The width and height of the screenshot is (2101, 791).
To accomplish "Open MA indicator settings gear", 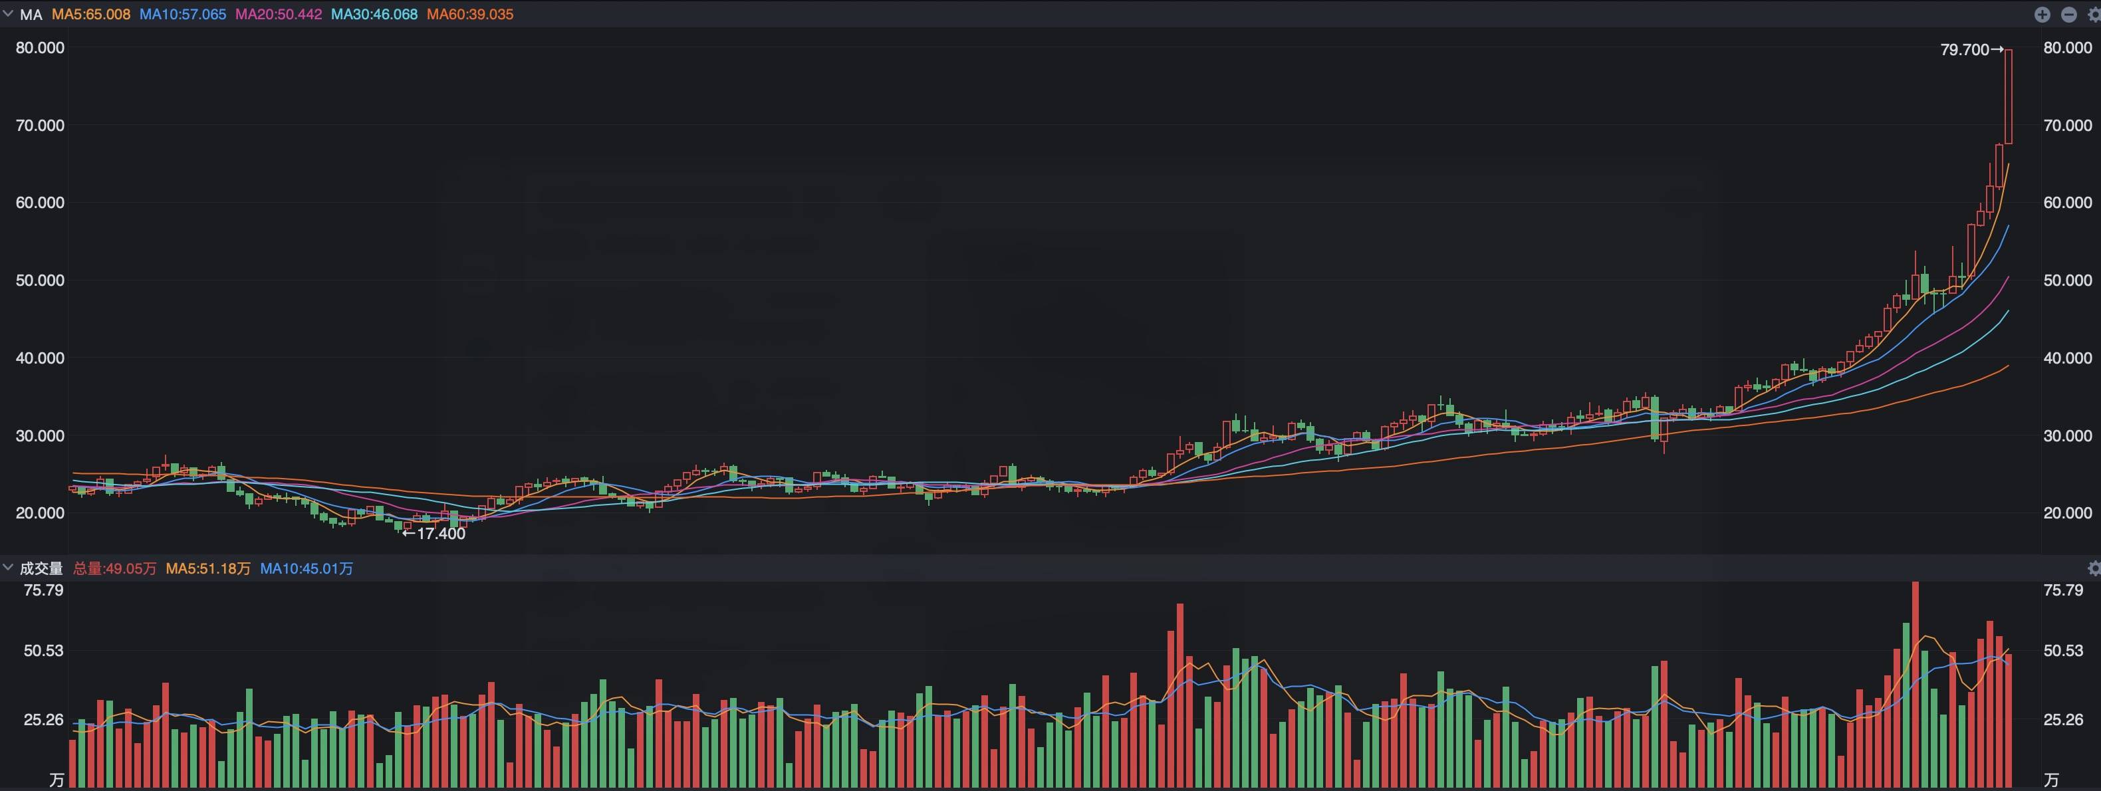I will pos(2094,15).
